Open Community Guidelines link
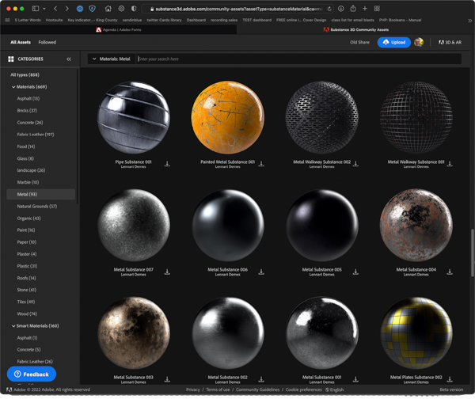Viewport: 475px width, 399px height. pos(257,389)
